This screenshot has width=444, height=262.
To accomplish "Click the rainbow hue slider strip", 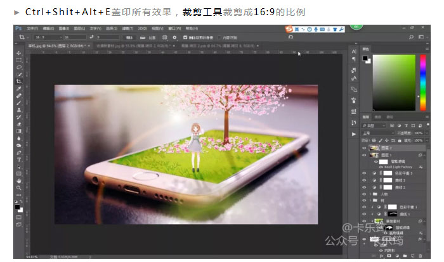I will pyautogui.click(x=423, y=82).
